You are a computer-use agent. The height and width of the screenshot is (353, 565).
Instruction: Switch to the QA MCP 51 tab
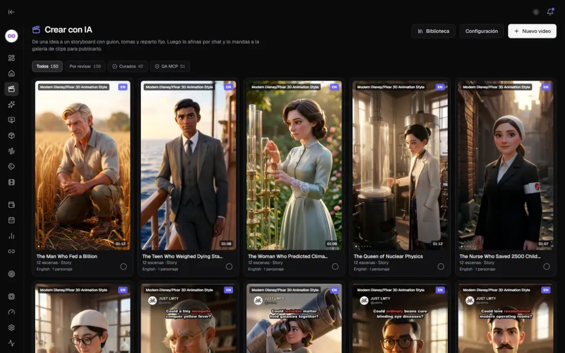(x=169, y=66)
